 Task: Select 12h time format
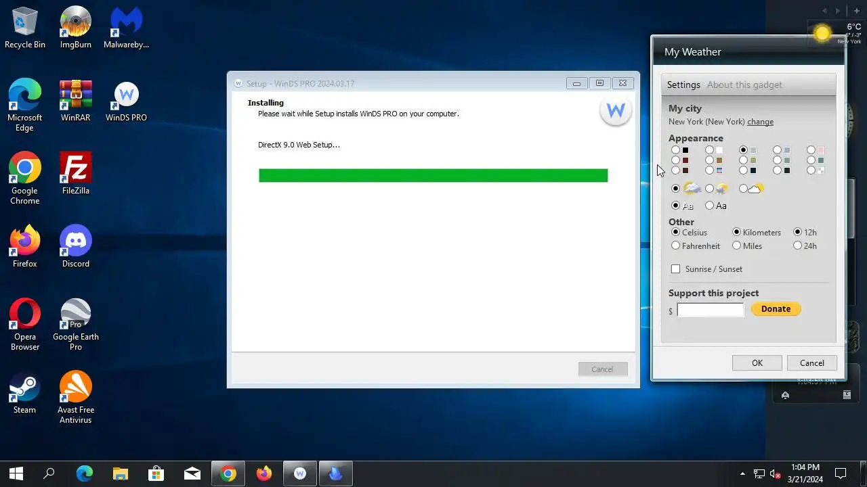[797, 232]
